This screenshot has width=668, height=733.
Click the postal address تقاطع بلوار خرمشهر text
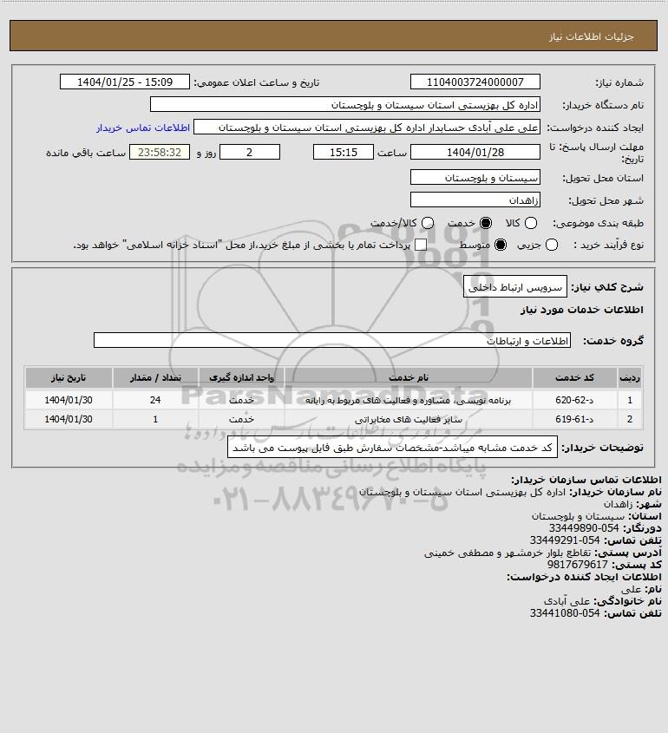[x=508, y=553]
